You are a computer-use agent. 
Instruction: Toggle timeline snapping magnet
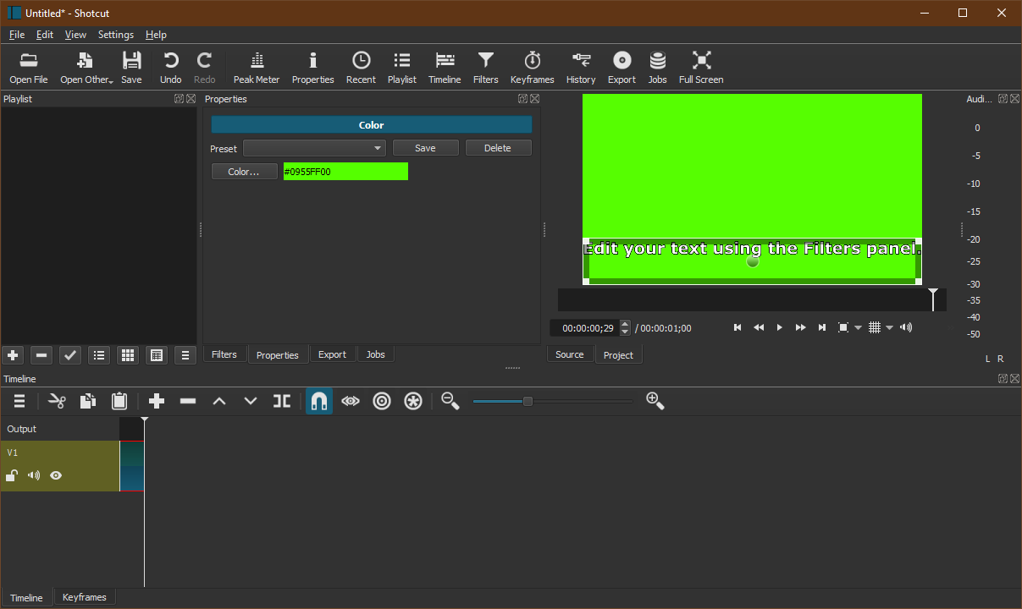(x=319, y=401)
